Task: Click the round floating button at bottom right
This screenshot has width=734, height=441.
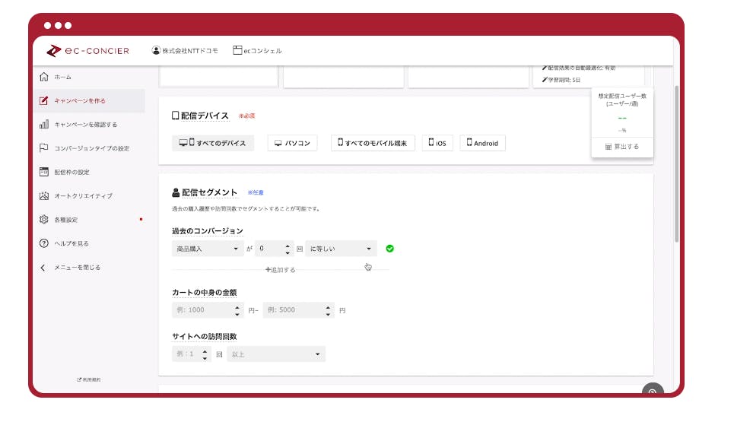Action: [x=653, y=389]
